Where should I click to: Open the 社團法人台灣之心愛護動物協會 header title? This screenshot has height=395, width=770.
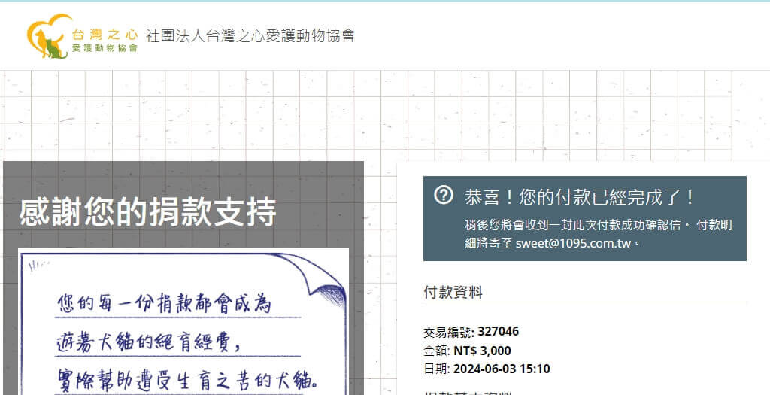pos(250,35)
